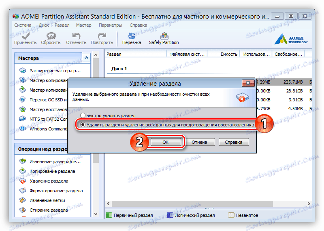The image size is (324, 231).
Task: Click the 28.81GB free space cell
Action: 294,91
